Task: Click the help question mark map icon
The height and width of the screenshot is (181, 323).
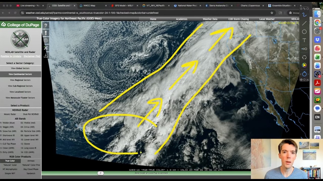Action: pos(46,25)
